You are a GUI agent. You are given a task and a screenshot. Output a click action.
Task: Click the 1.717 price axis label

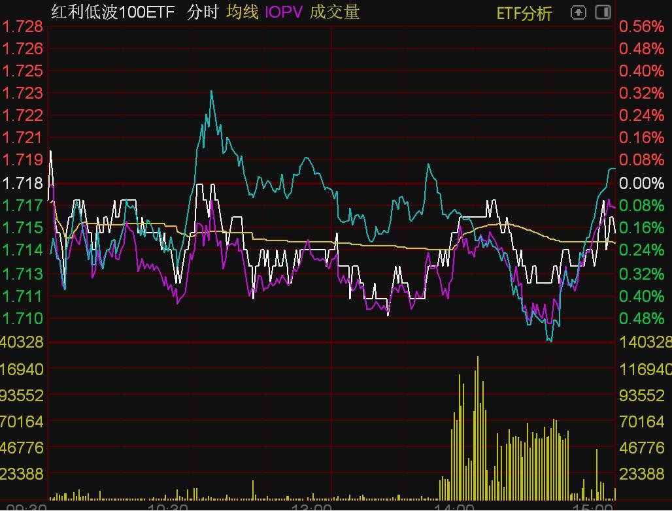23,205
